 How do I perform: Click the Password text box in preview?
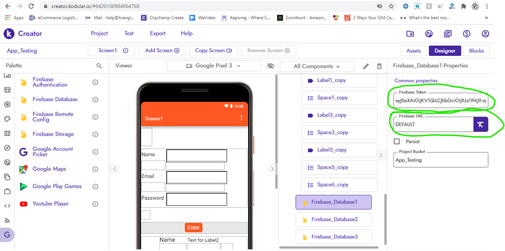point(196,199)
